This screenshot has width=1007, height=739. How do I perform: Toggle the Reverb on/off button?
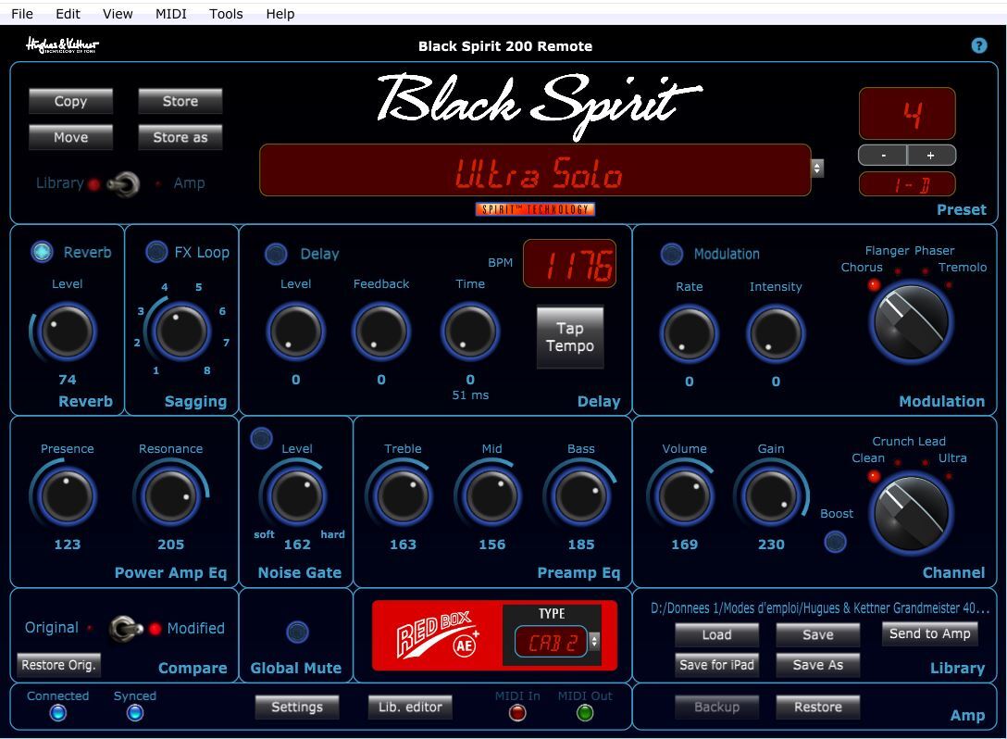[43, 252]
